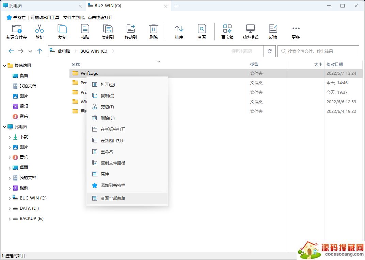The width and height of the screenshot is (365, 260).
Task: Expand the DATA (D:) drive node arrow
Action: [10, 208]
